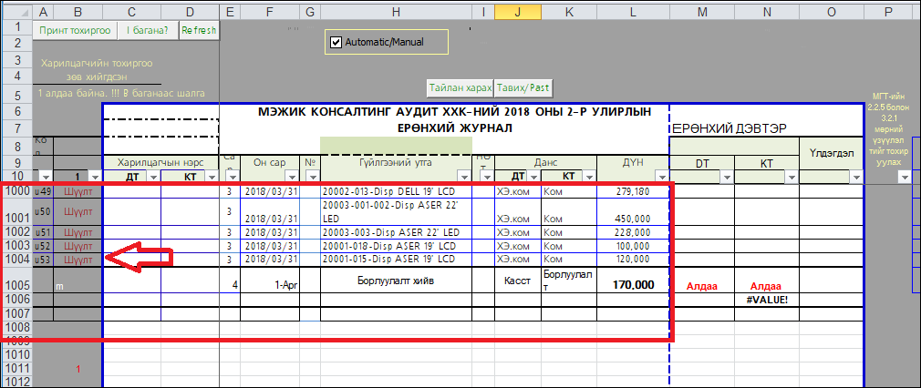921x388 pixels.
Task: Open the Он сар filter dropdown
Action: tap(290, 177)
